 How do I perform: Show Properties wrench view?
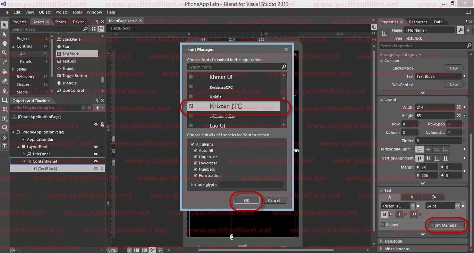[460, 30]
